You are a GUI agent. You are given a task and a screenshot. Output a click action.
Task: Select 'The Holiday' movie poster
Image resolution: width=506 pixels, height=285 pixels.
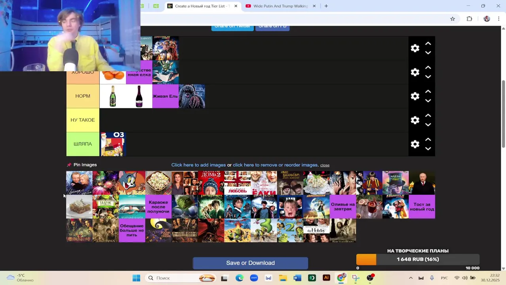(x=316, y=230)
